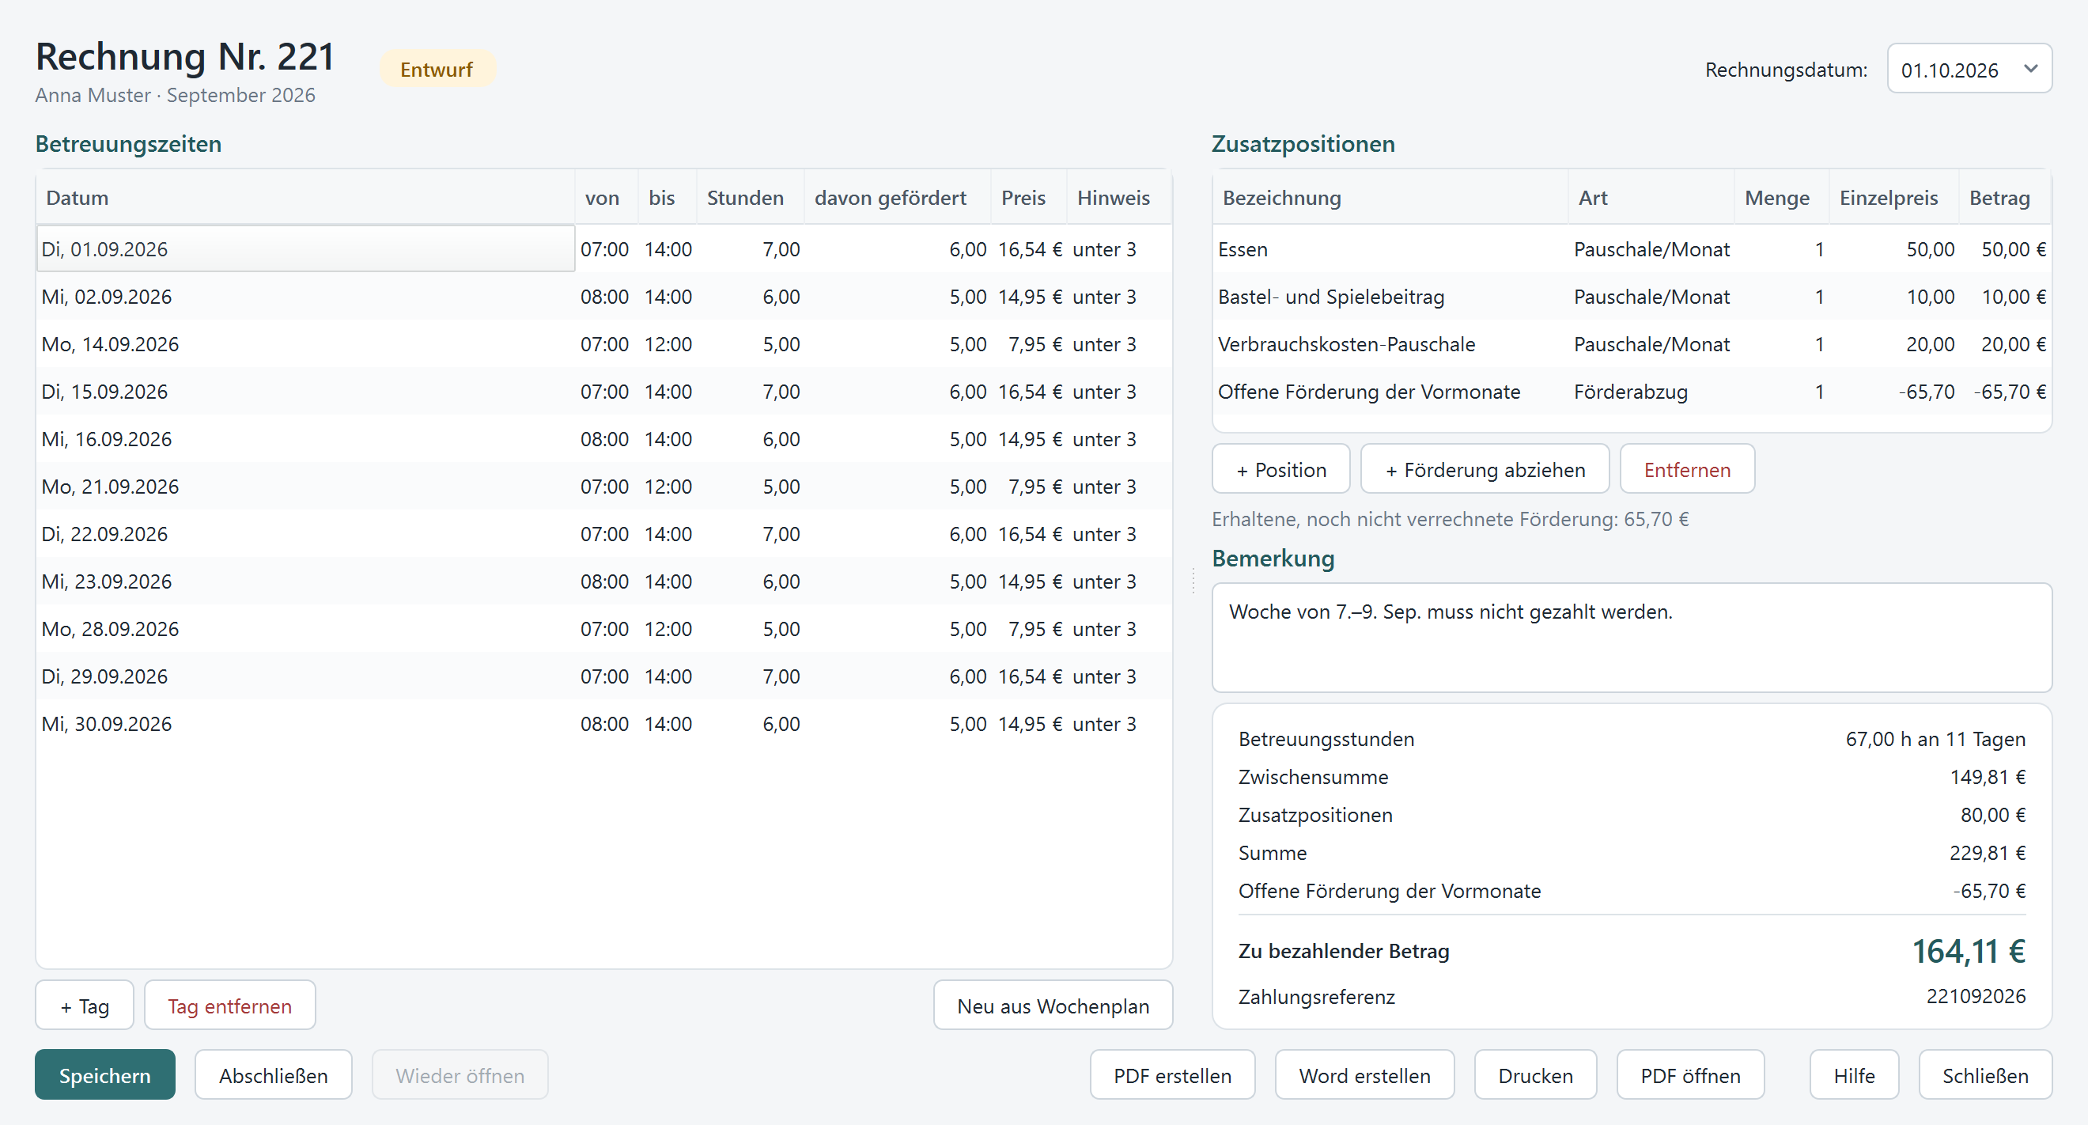Click the Word erstellen button
The width and height of the screenshot is (2088, 1125).
point(1364,1074)
